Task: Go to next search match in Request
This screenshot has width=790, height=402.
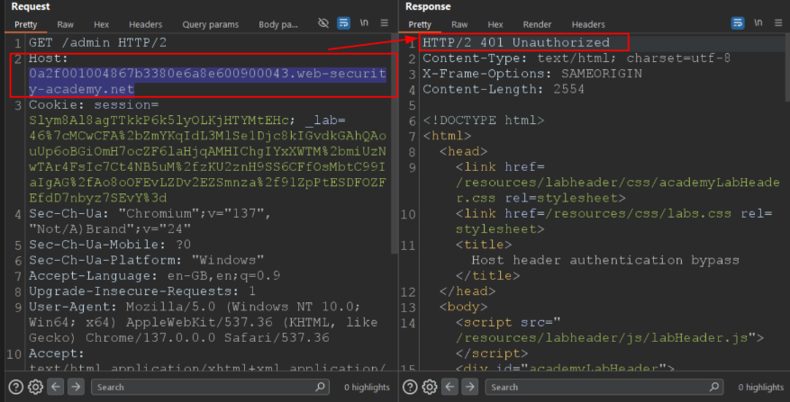Action: click(x=76, y=387)
